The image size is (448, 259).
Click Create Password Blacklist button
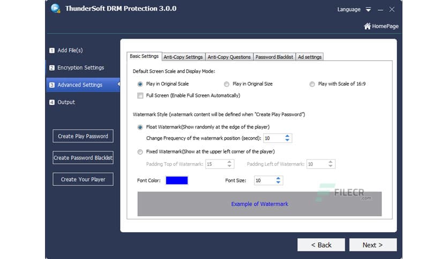[83, 157]
